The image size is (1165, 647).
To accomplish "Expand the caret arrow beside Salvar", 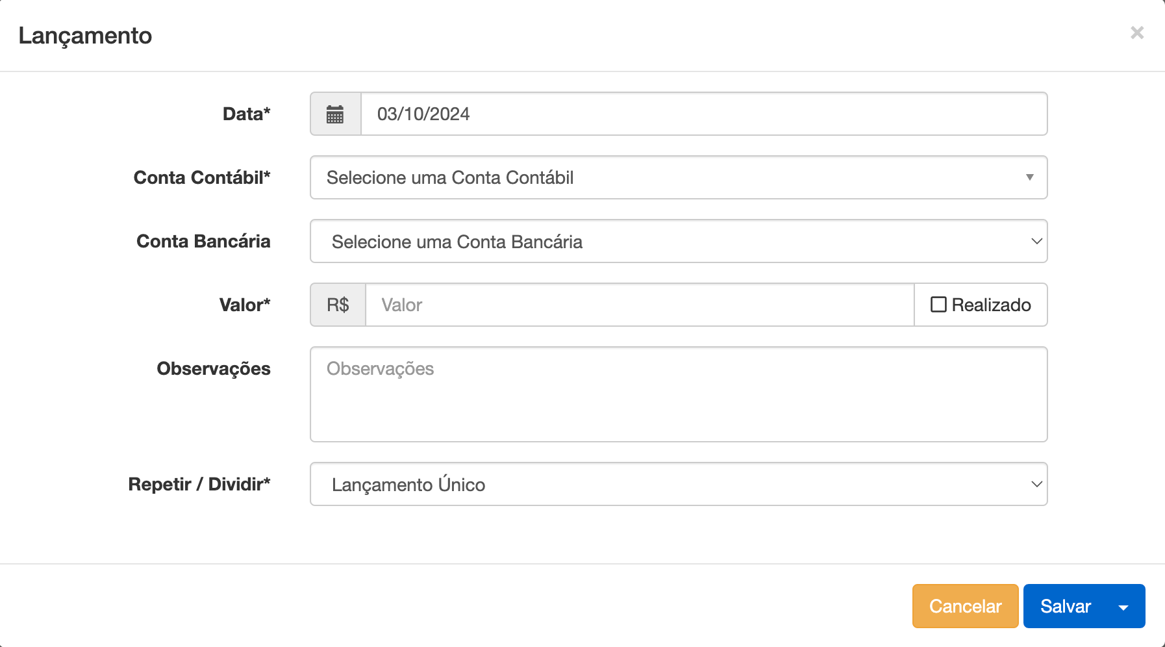I will [1123, 607].
